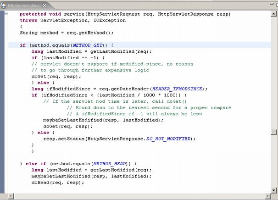Viewport: 278px width, 200px height.
Task: Click 'ServletException' in the throws clause
Action: (64, 20)
